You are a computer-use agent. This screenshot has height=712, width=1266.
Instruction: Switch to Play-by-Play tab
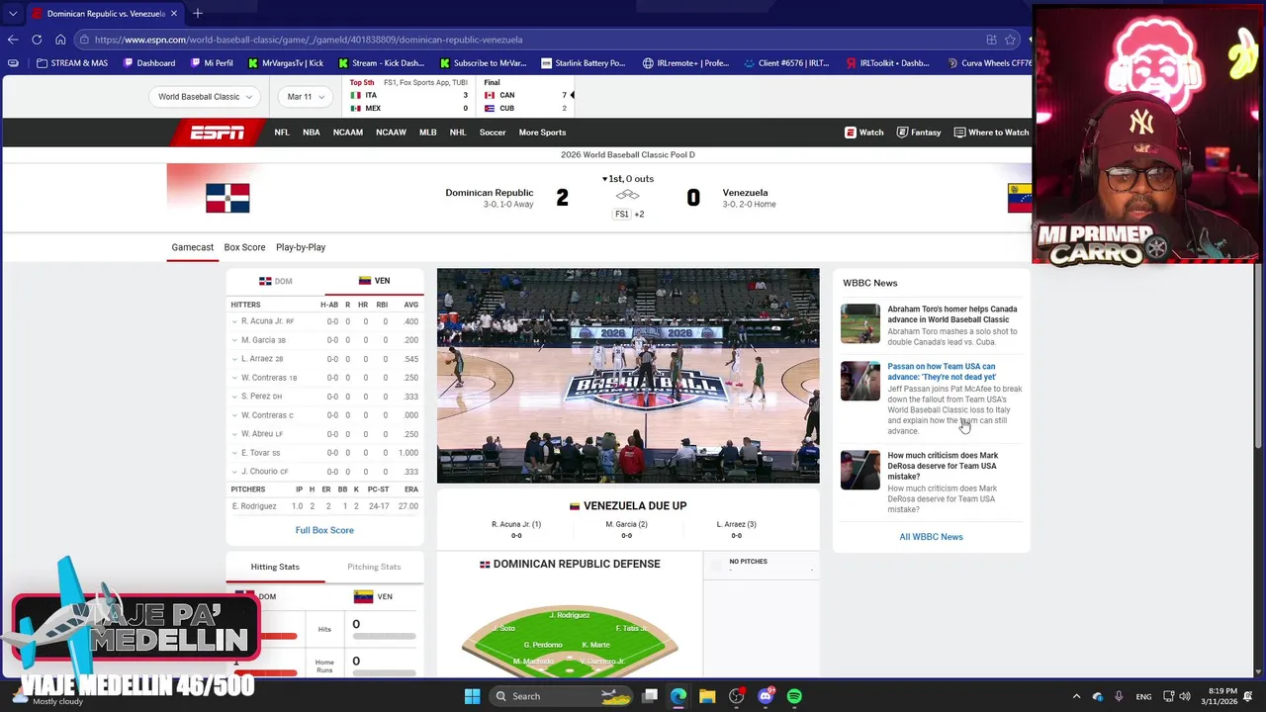pyautogui.click(x=301, y=247)
